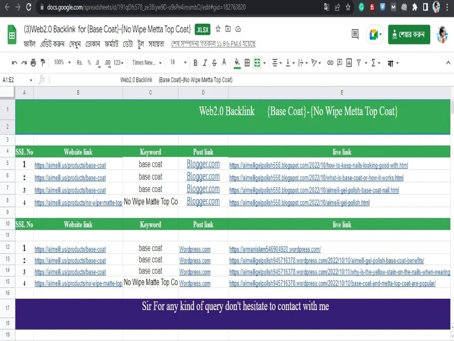Select the Paint format tool

[43, 62]
